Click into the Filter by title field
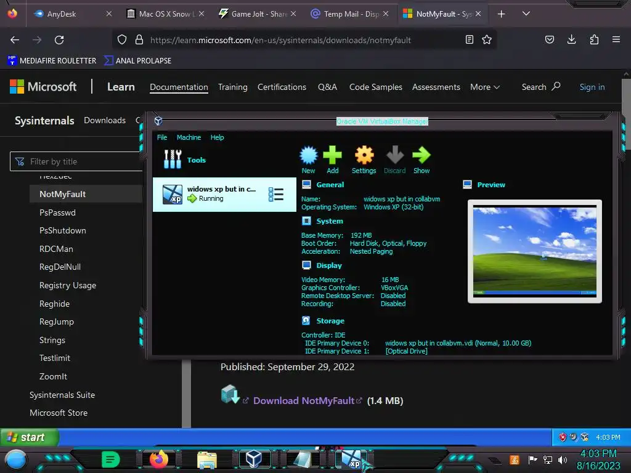The image size is (631, 473). (x=76, y=161)
